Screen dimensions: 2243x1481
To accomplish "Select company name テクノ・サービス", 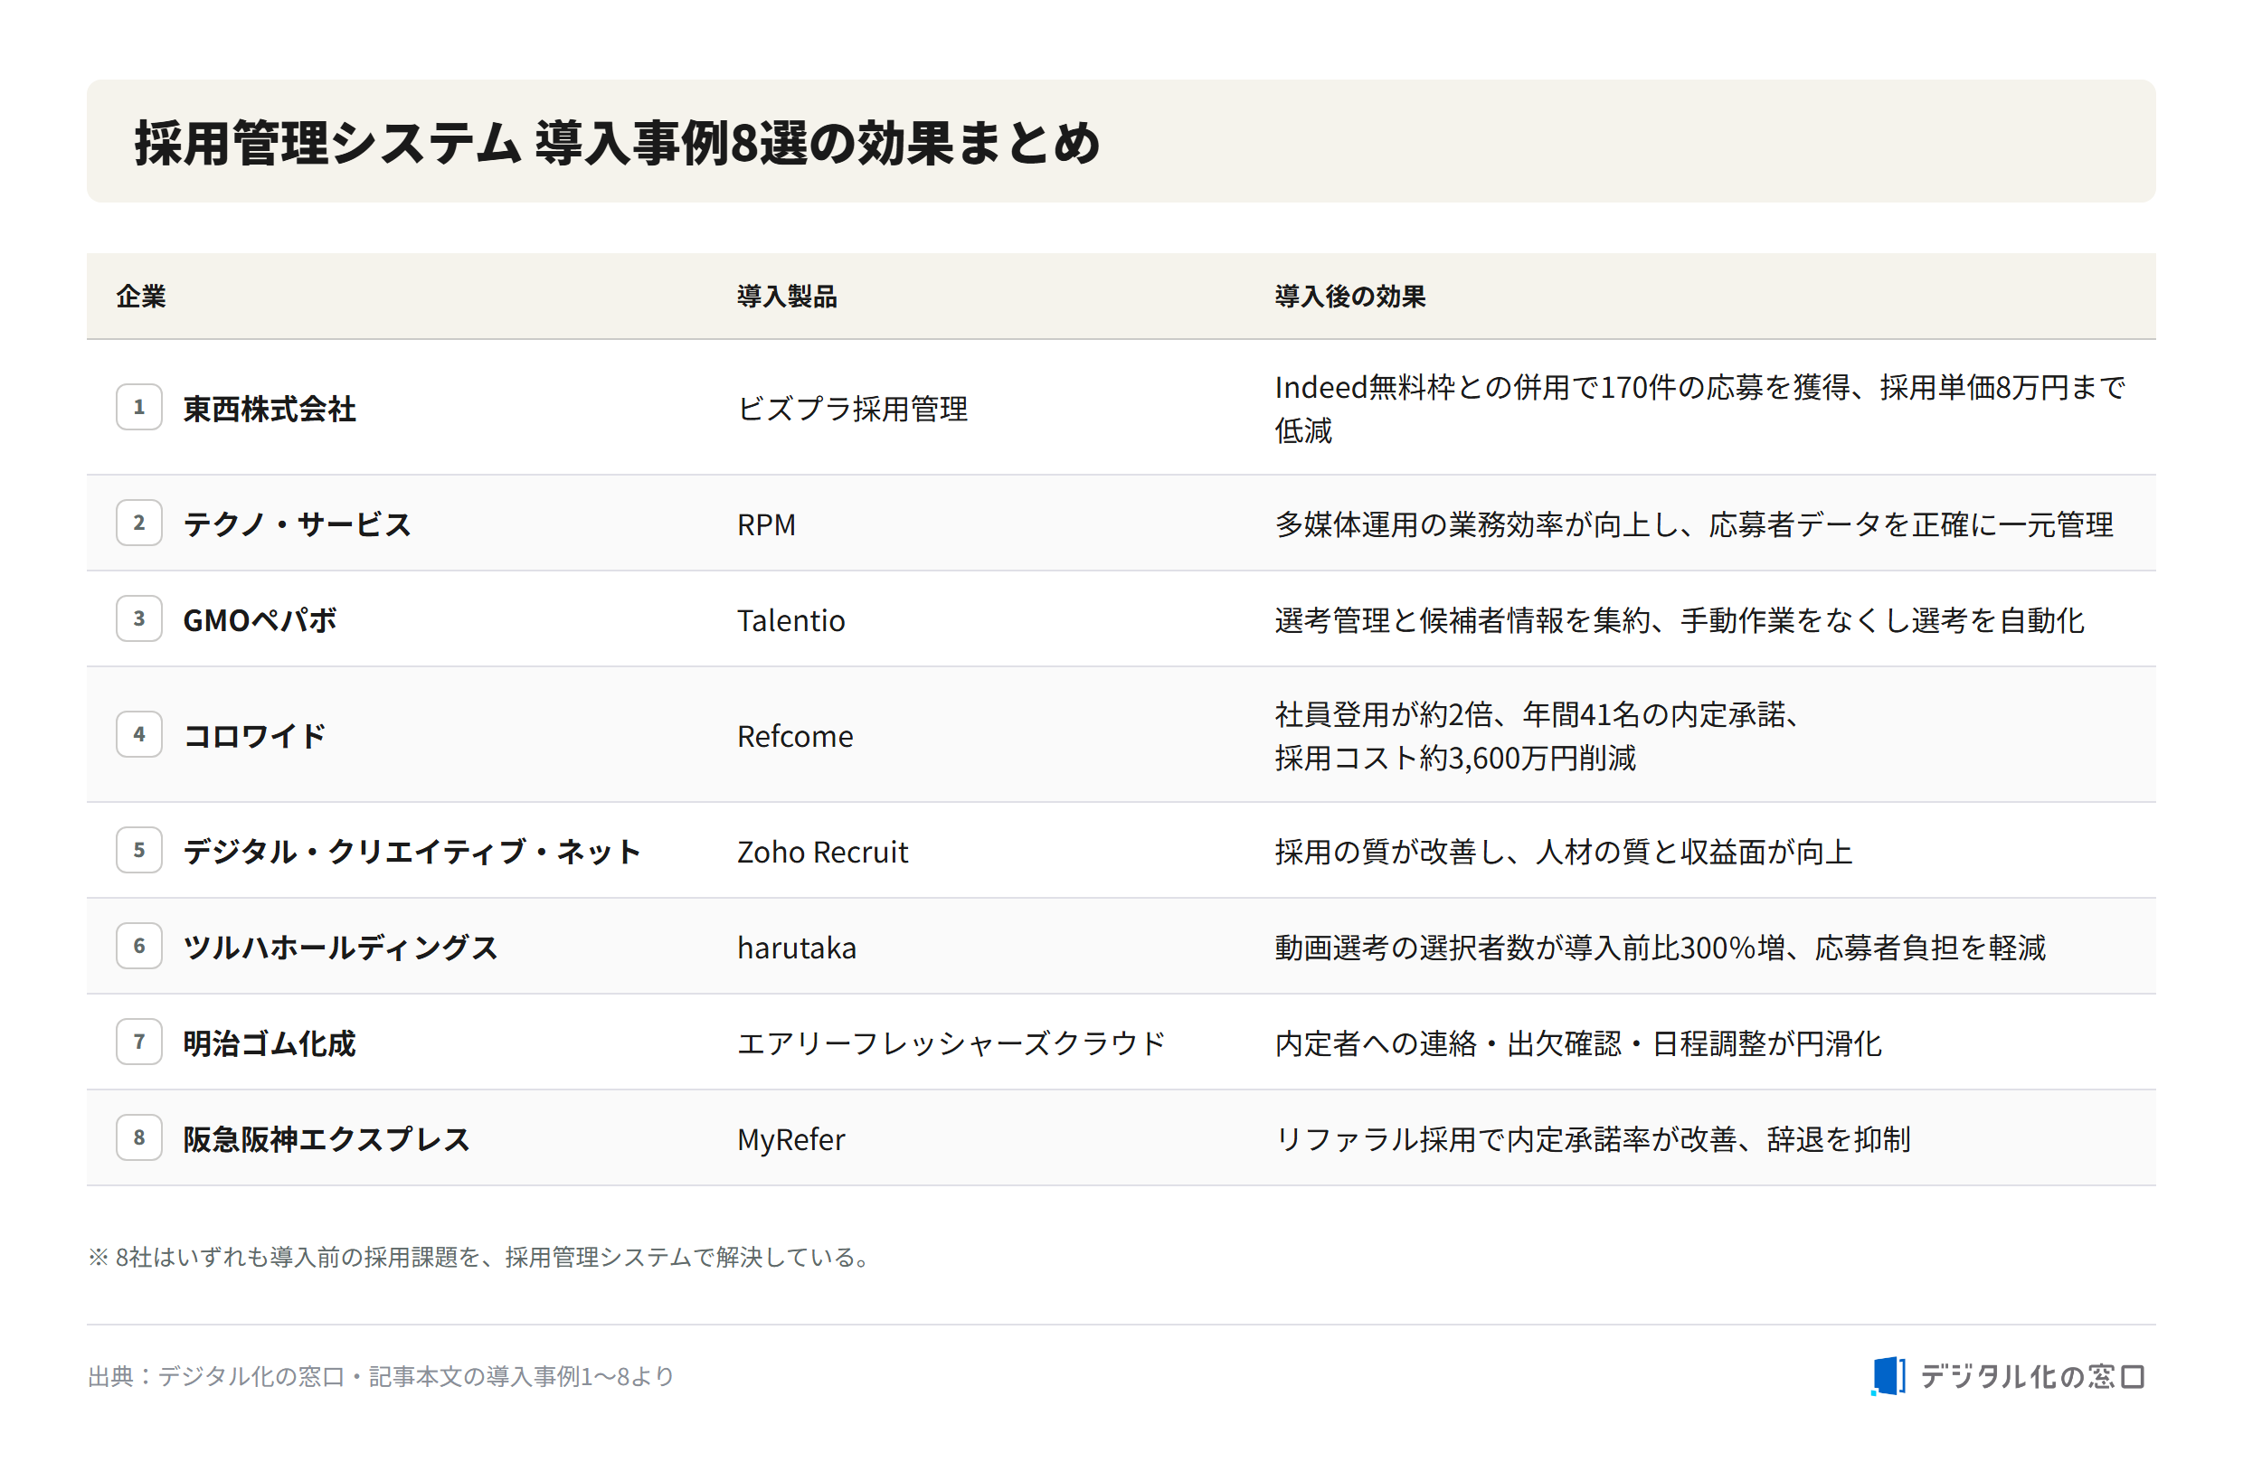I will pos(298,524).
